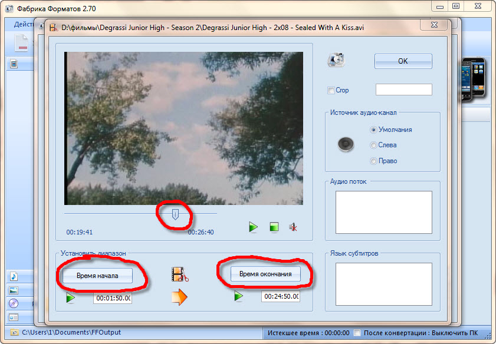Click the start time field 00:01:50
Screen dimensions: 496x344
[113, 298]
